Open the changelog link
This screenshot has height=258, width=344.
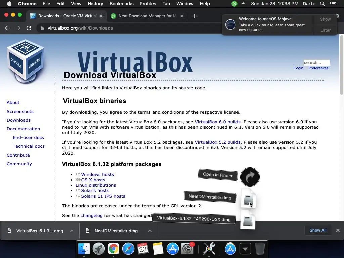point(91,215)
